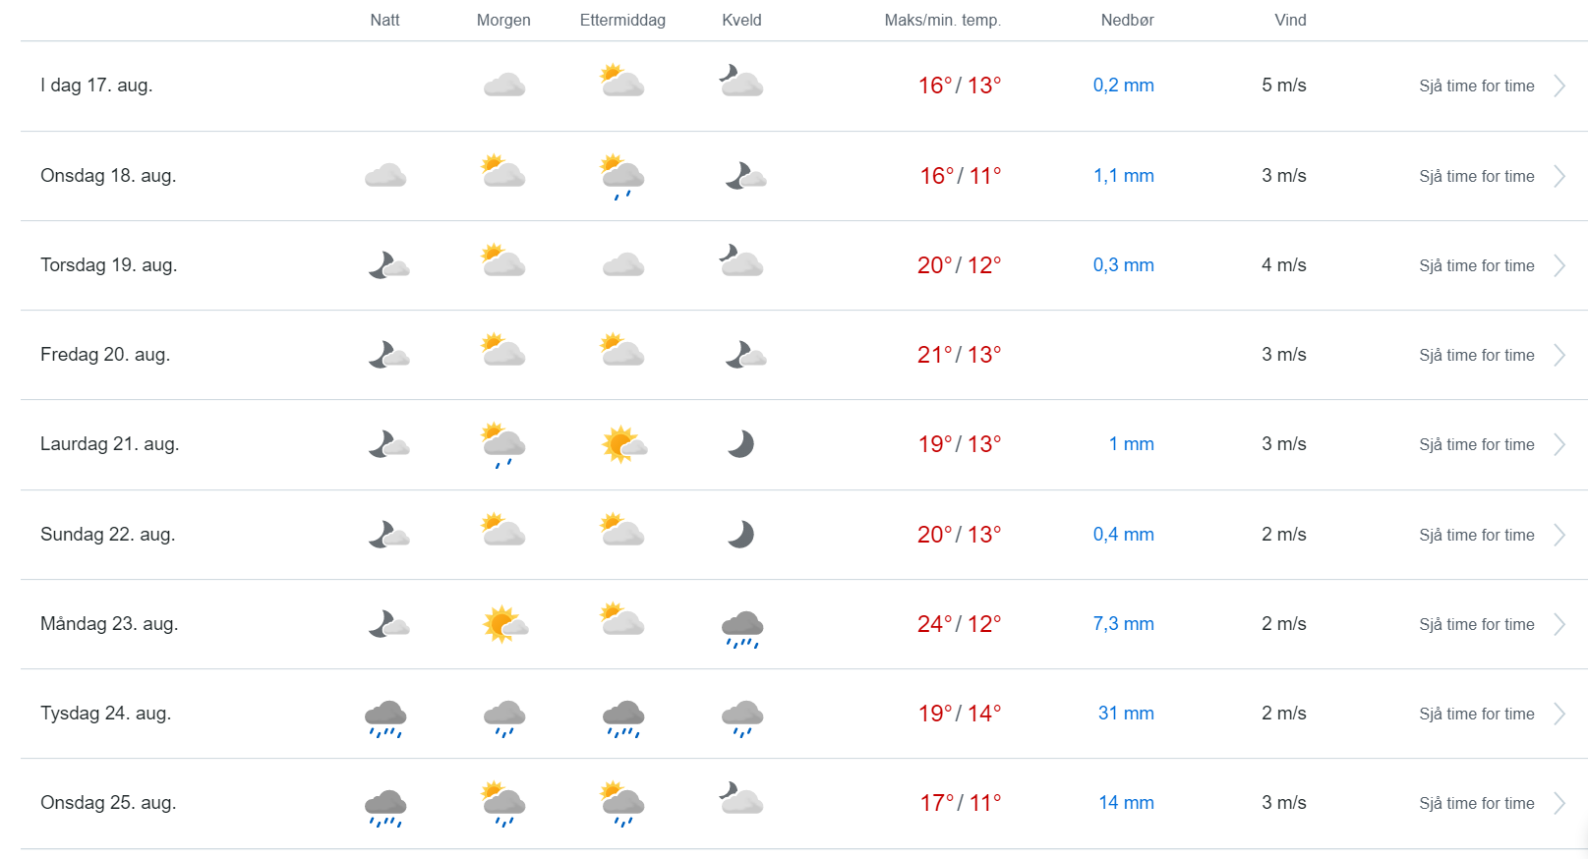Open 'Sjå time for time' for Onsdag 18. aug.

pos(1476,176)
